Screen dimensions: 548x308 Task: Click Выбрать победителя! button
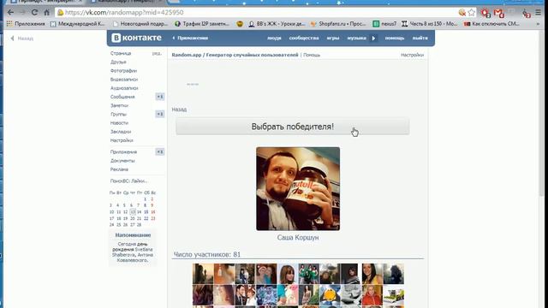293,127
